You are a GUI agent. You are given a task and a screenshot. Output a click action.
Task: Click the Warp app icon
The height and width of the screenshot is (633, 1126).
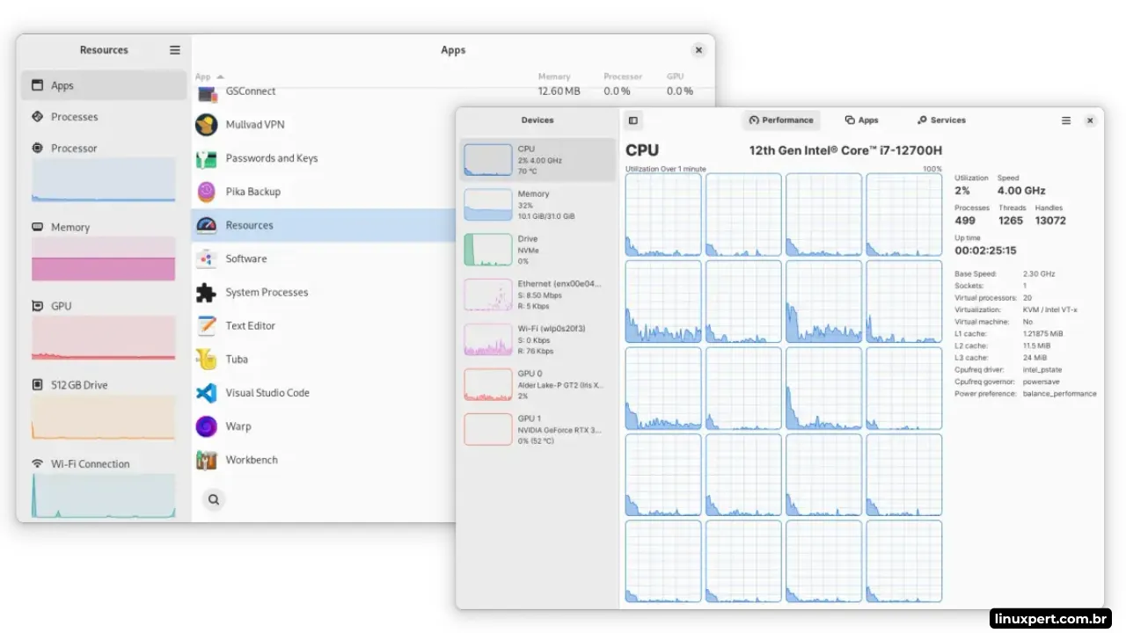click(207, 426)
